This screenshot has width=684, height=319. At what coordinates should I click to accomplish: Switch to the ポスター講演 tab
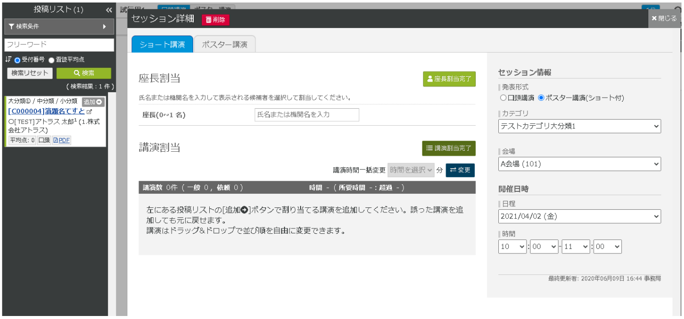[224, 44]
